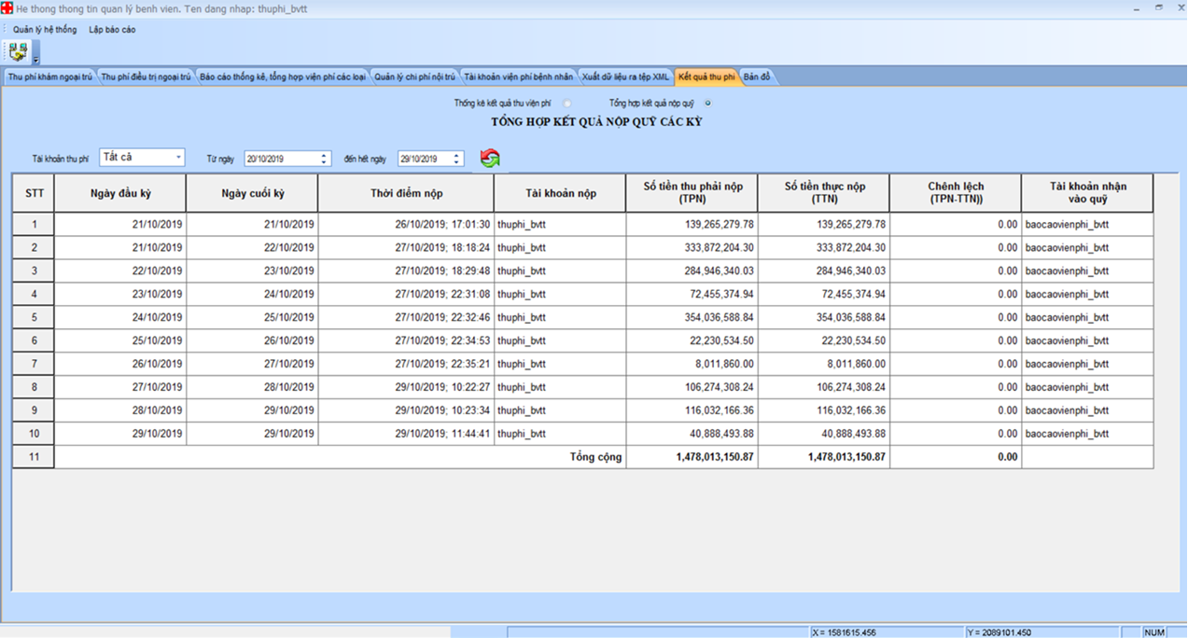This screenshot has height=638, width=1188.
Task: Click the refresh results icon beside the dates
Action: click(x=490, y=159)
